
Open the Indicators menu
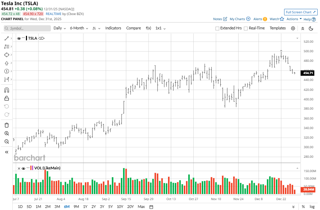[x=113, y=28]
